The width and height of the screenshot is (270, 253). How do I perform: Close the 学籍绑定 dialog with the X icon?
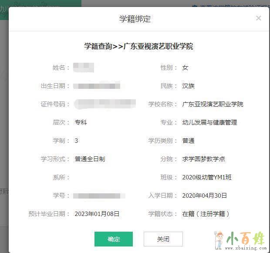click(x=258, y=18)
